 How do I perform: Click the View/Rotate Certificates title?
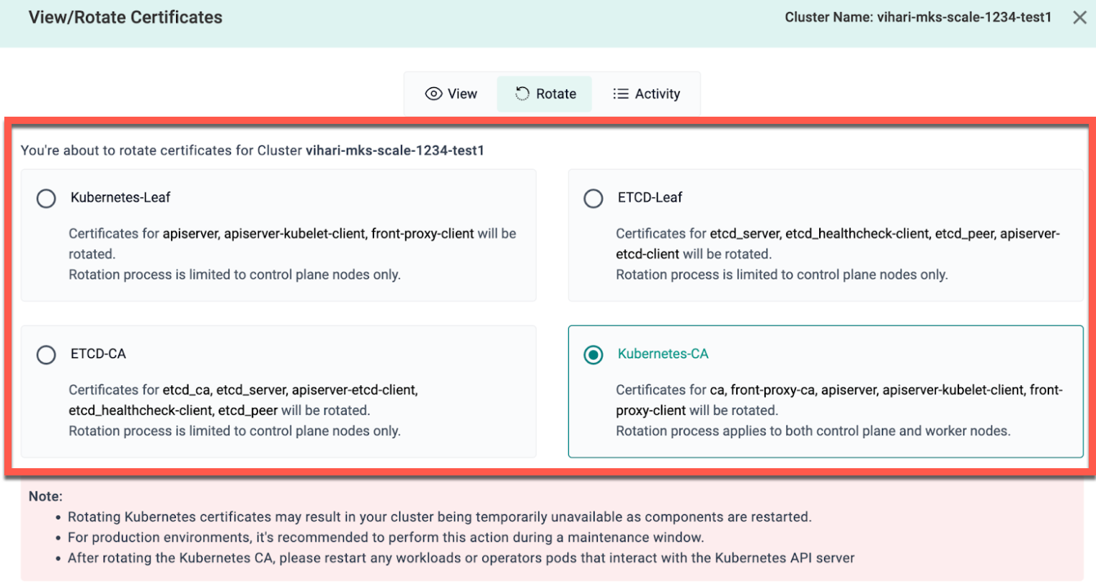click(125, 17)
